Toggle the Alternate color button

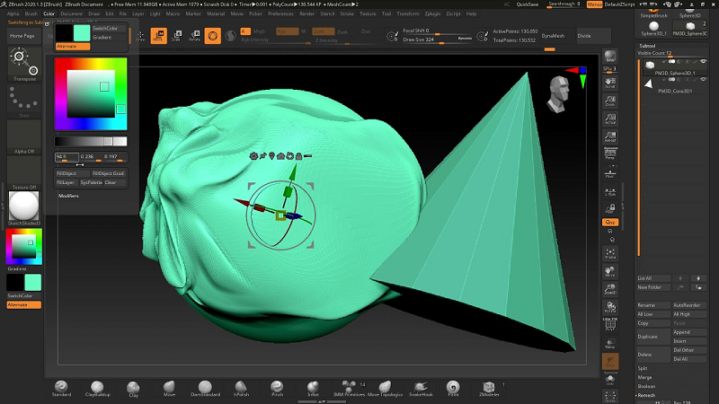click(72, 45)
